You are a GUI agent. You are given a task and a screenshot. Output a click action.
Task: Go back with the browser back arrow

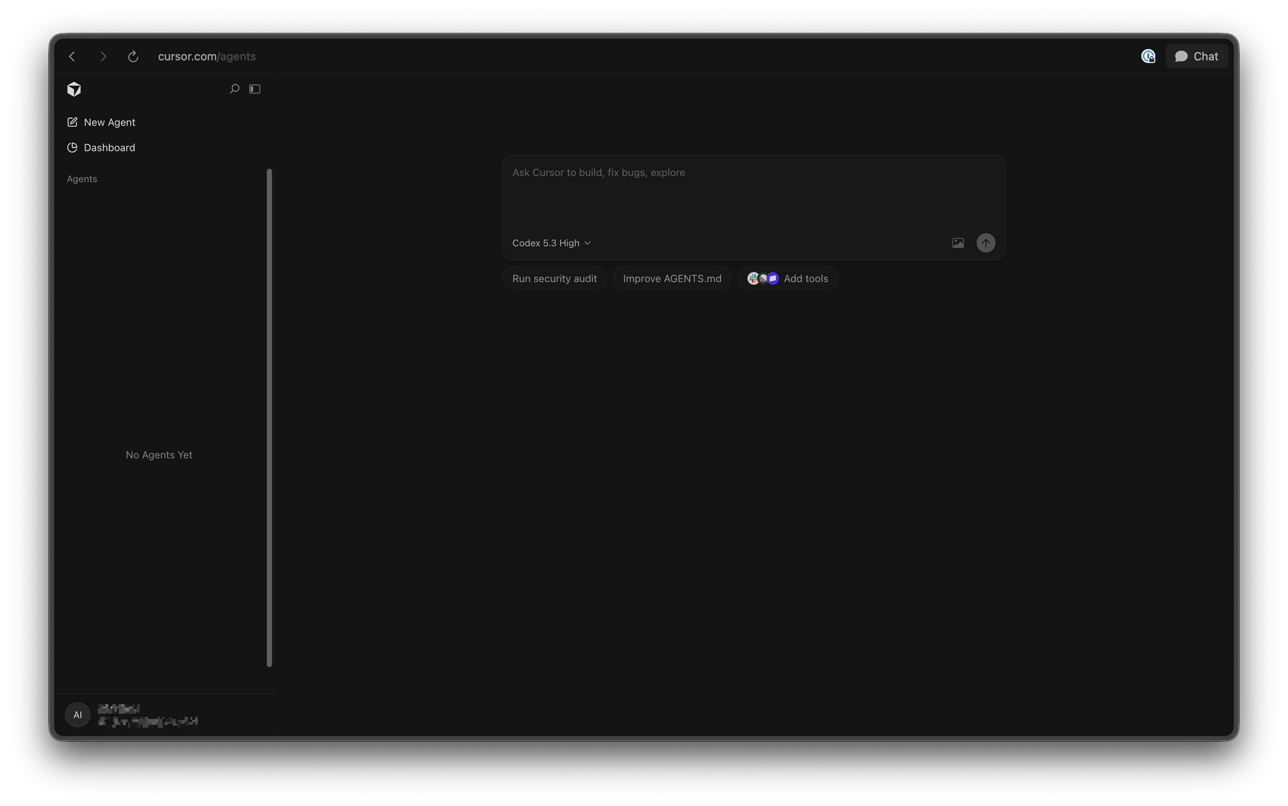(x=72, y=57)
